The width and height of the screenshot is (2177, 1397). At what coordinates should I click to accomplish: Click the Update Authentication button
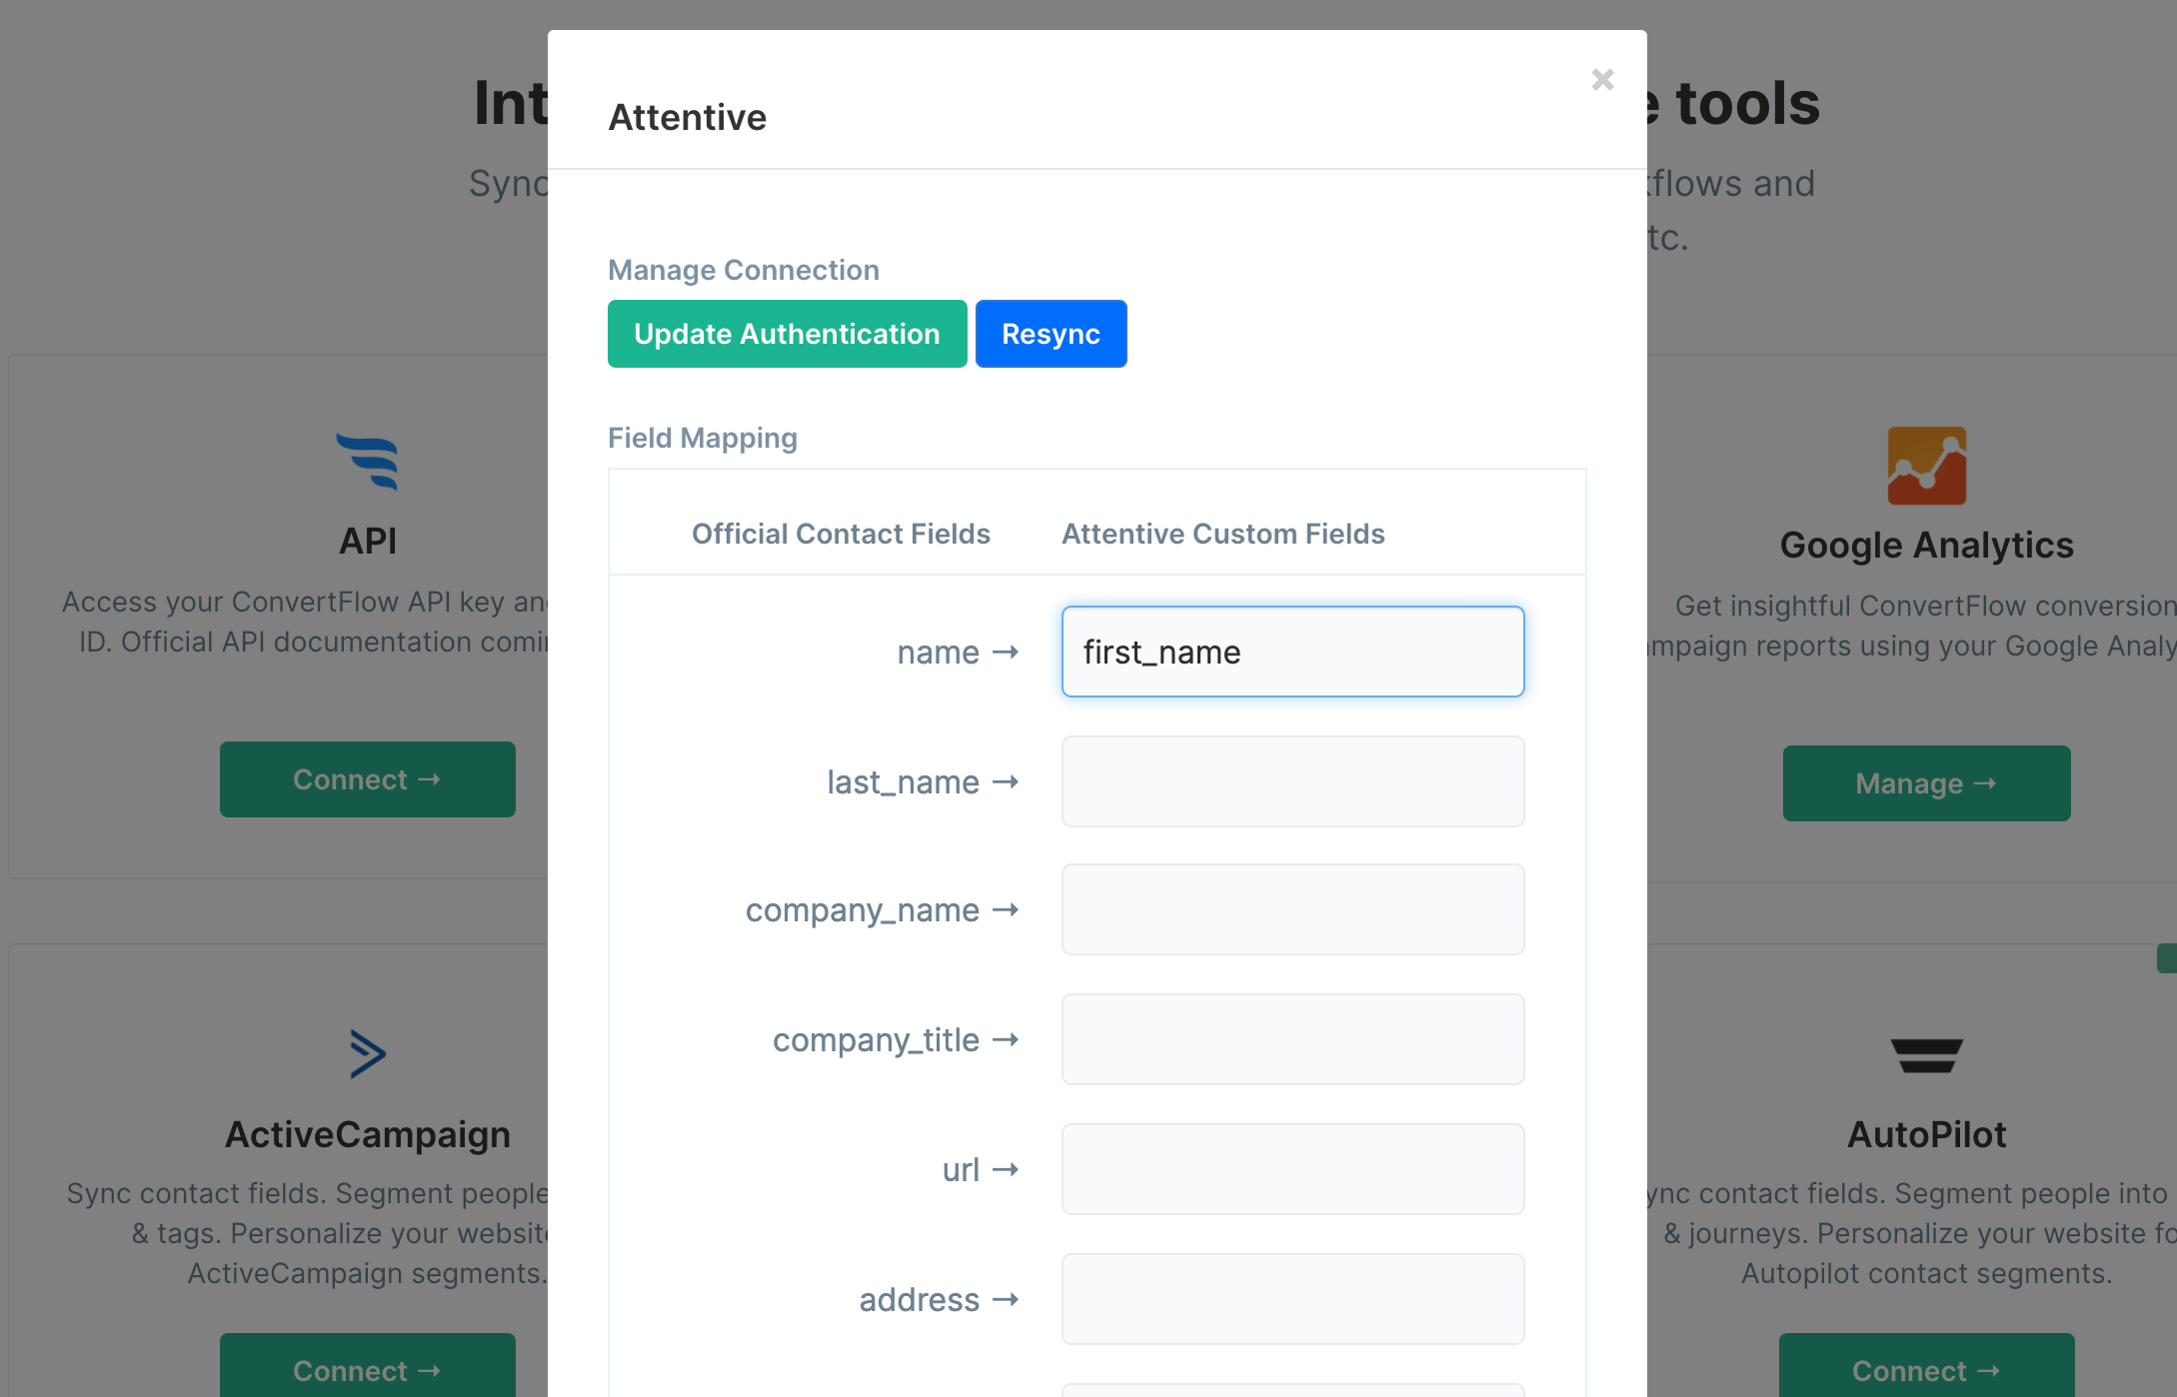click(x=787, y=334)
